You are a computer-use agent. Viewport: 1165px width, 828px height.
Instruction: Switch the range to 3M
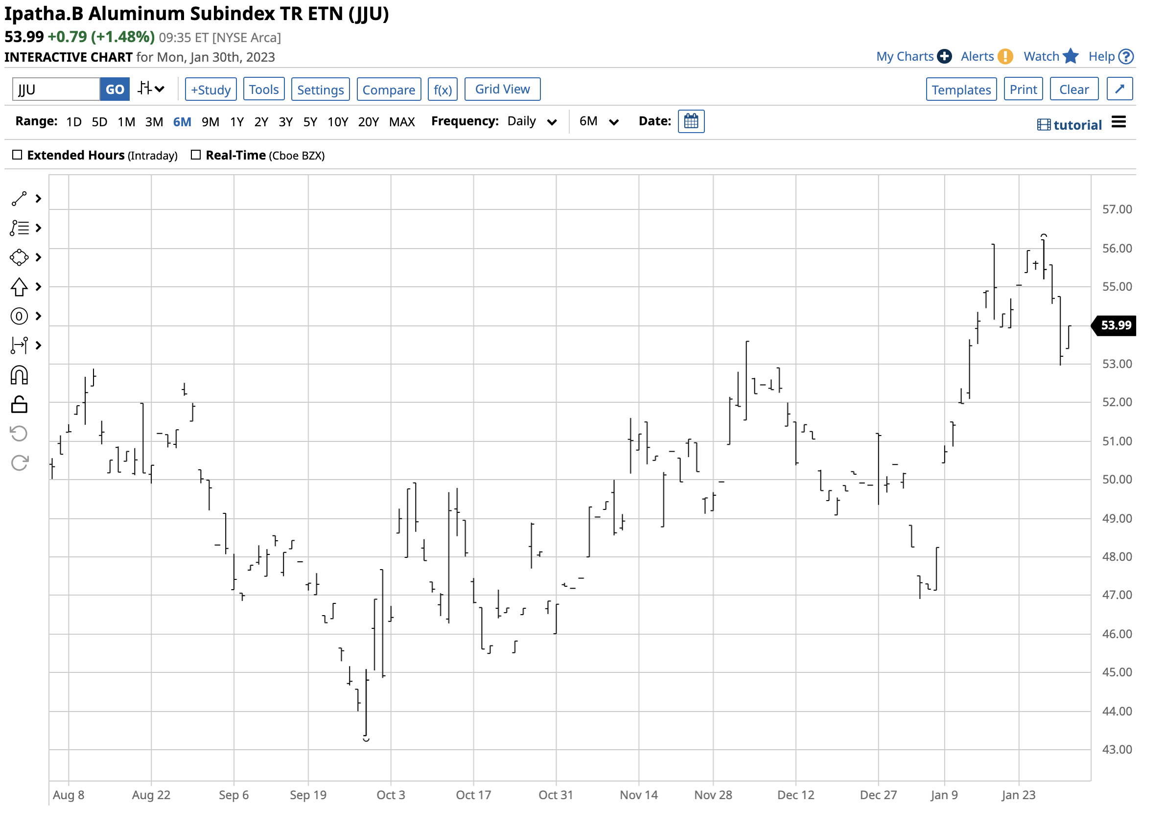point(154,122)
